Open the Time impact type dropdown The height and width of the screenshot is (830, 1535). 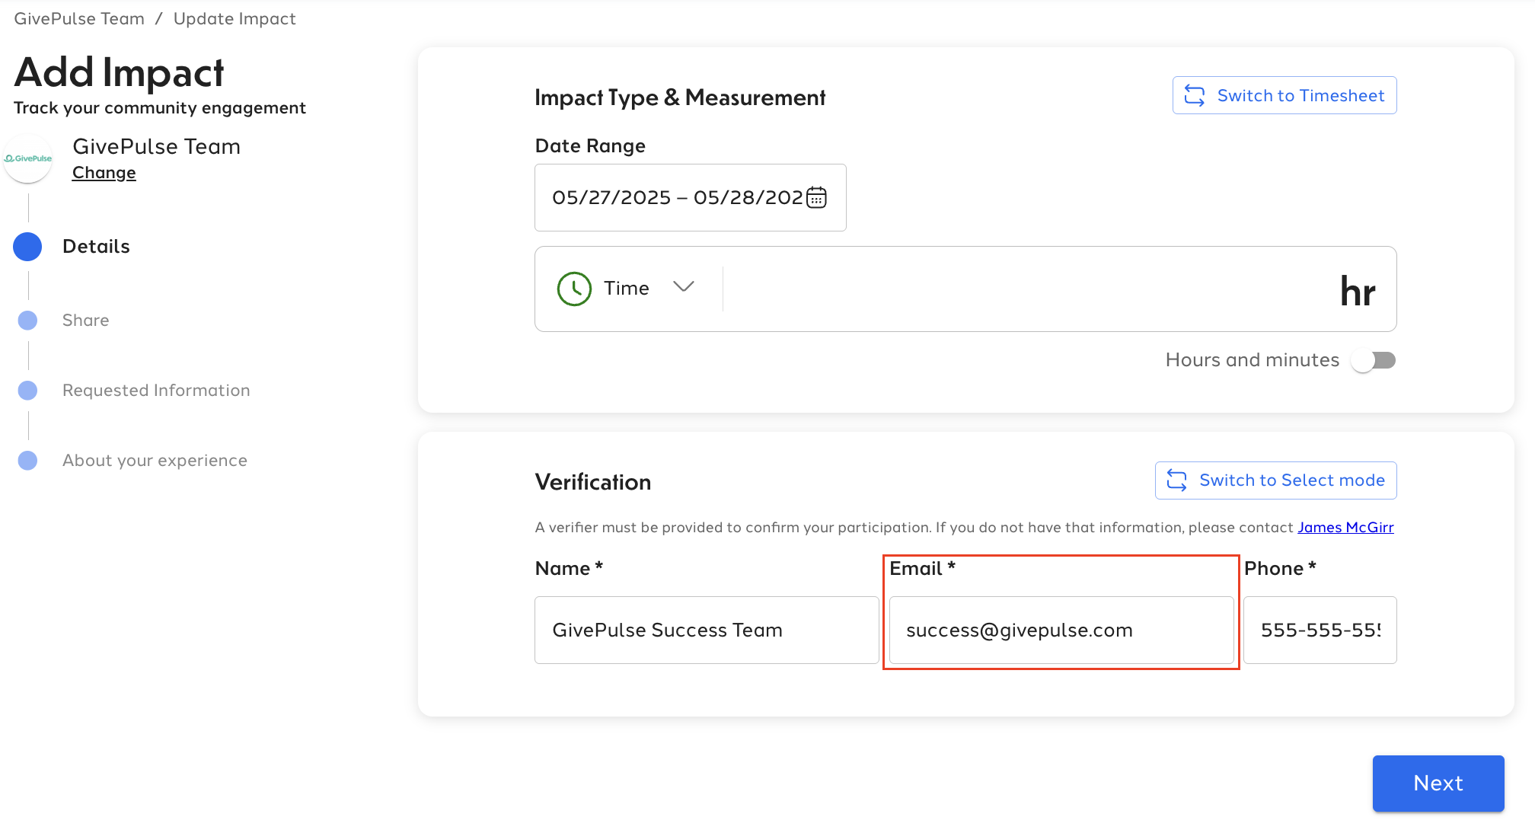click(627, 289)
